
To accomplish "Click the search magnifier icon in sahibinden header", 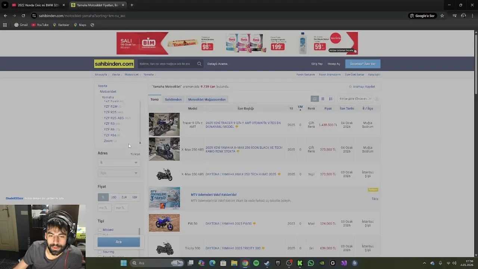I will [x=199, y=64].
